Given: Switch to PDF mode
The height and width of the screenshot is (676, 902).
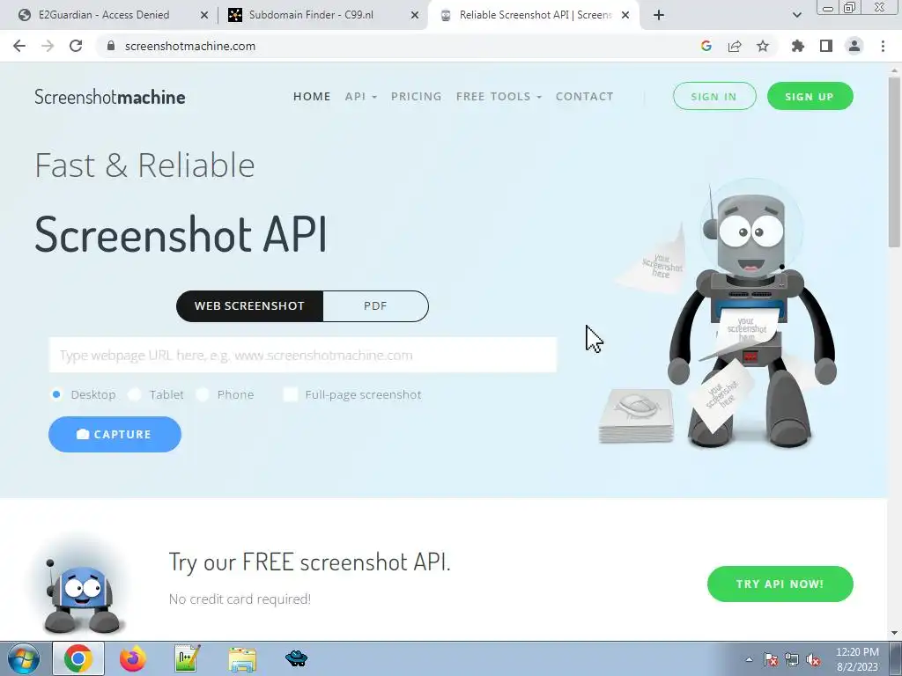Looking at the screenshot, I should (x=375, y=305).
